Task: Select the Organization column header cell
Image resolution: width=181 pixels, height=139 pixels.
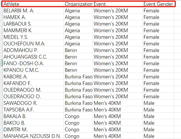Action: 78,4
